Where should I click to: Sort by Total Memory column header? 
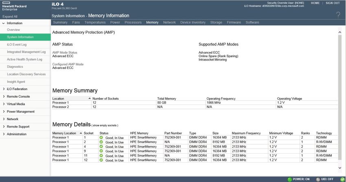(x=166, y=98)
